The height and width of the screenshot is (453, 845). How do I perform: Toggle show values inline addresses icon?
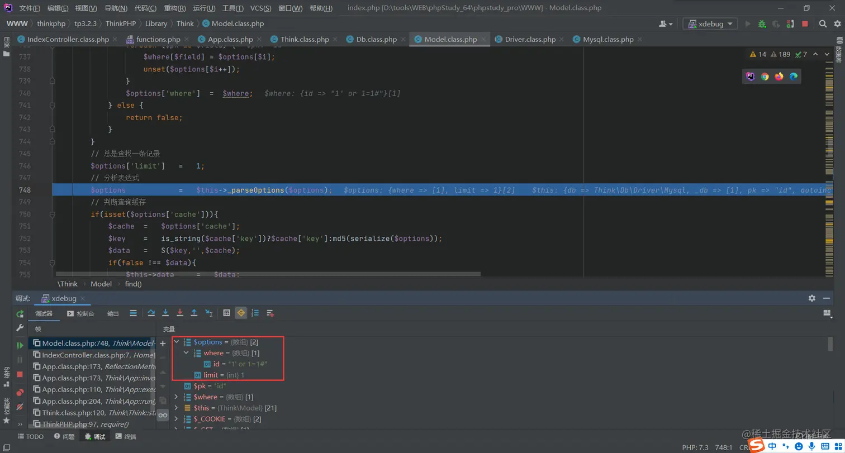241,313
